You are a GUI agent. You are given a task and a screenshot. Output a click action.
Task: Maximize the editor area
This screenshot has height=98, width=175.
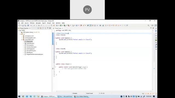click(153, 28)
